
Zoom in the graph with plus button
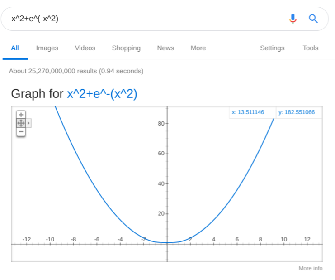click(21, 115)
